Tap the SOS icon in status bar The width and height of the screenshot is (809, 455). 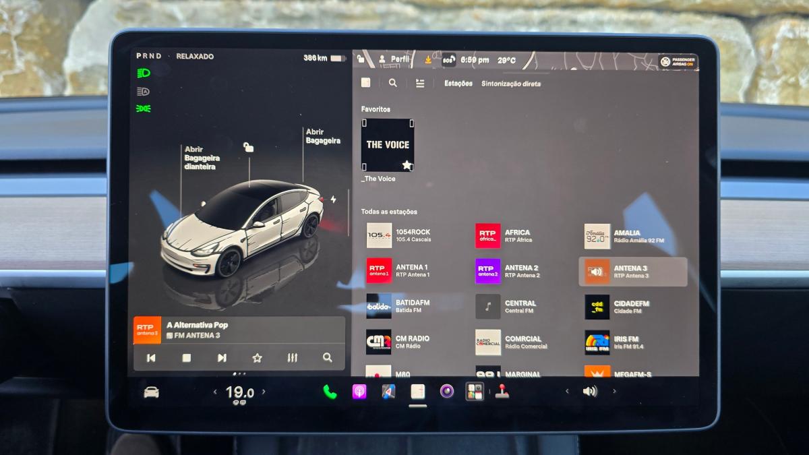coord(448,60)
